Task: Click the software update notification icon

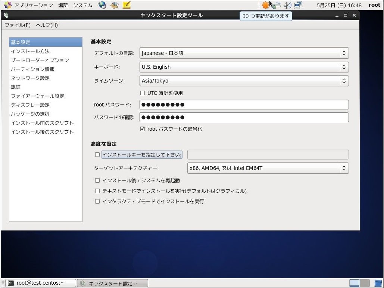Action: coord(265,5)
